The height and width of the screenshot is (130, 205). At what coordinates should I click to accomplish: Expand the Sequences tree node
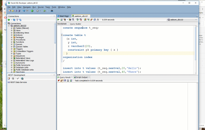point(12,56)
